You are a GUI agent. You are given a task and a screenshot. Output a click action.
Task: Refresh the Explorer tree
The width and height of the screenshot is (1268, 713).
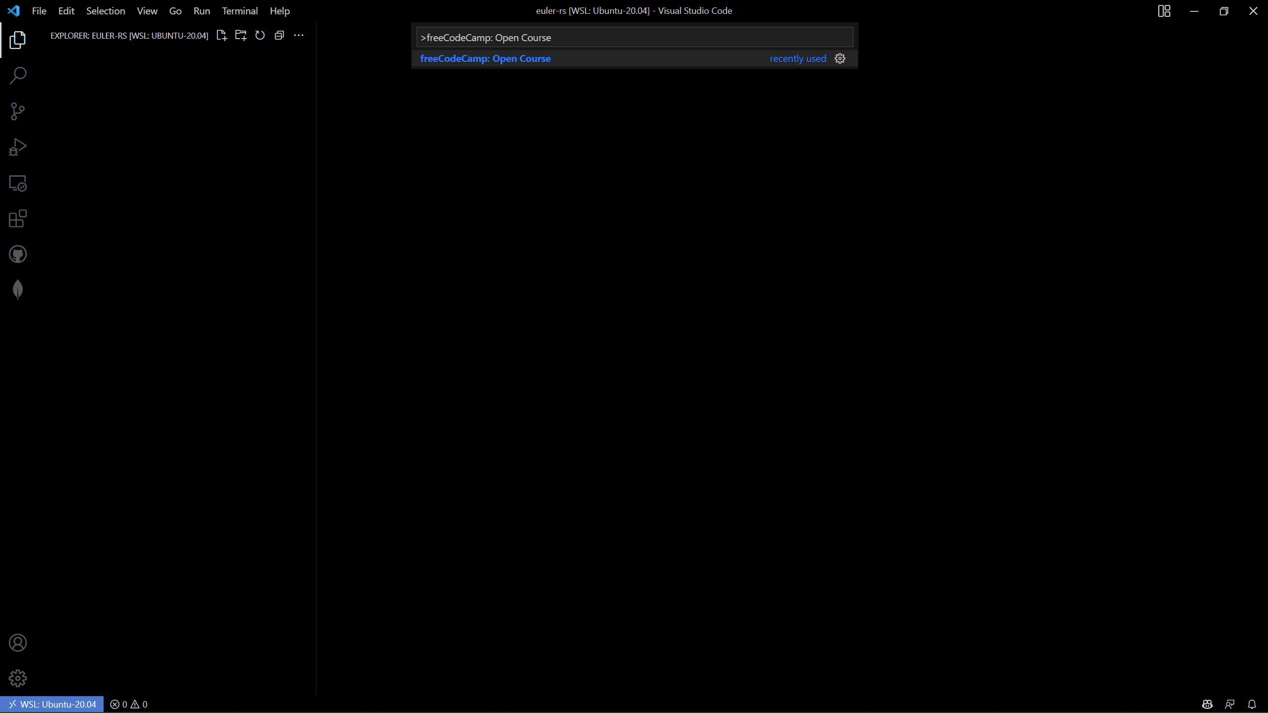pyautogui.click(x=260, y=35)
